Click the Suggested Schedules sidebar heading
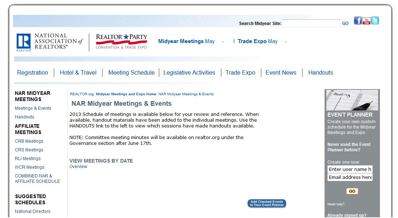Screen dimensions: 398x218 coord(30,200)
